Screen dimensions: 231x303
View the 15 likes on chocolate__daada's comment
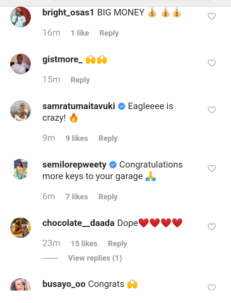pyautogui.click(x=84, y=244)
